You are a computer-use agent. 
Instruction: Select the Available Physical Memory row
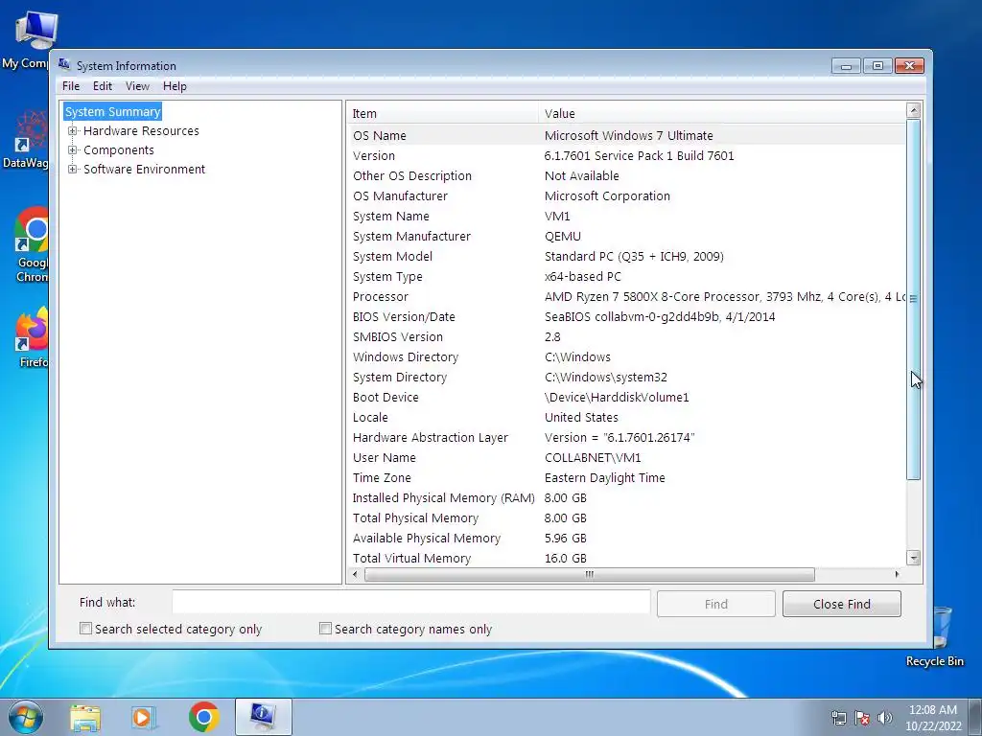(626, 538)
